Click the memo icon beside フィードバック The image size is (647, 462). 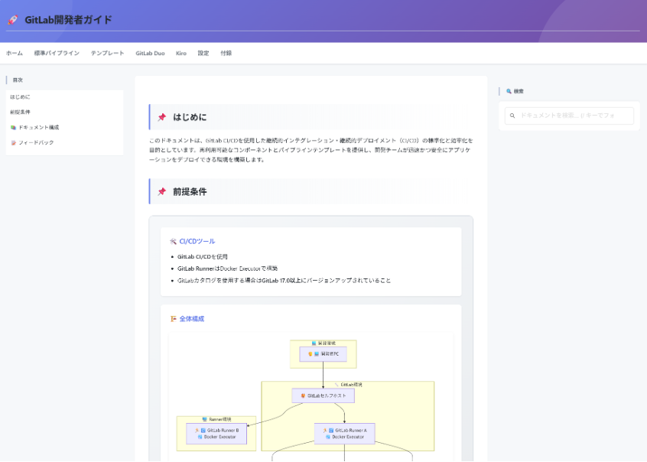13,142
